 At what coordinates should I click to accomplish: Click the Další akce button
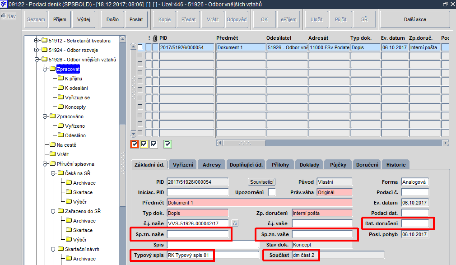415,19
